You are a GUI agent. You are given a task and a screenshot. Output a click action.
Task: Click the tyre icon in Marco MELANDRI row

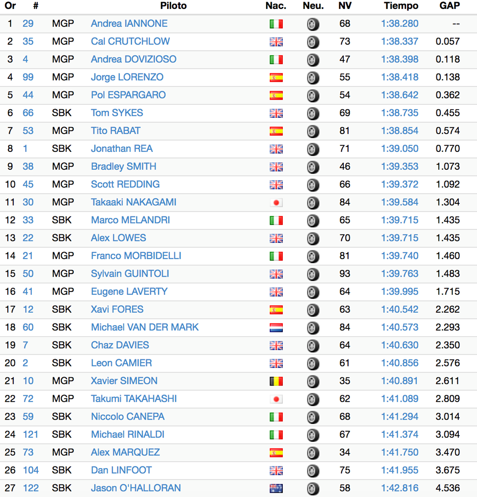[313, 220]
